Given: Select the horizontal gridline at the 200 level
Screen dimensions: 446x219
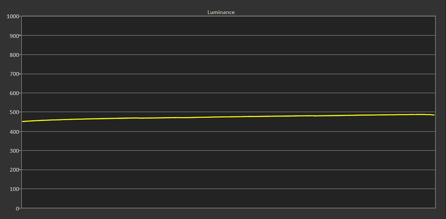Looking at the screenshot, I should coord(228,170).
